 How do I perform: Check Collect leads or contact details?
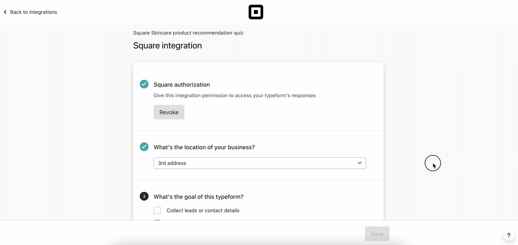(157, 210)
